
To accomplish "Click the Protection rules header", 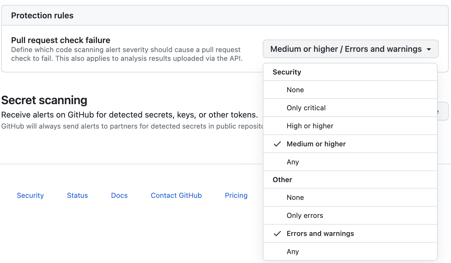I will coord(42,15).
